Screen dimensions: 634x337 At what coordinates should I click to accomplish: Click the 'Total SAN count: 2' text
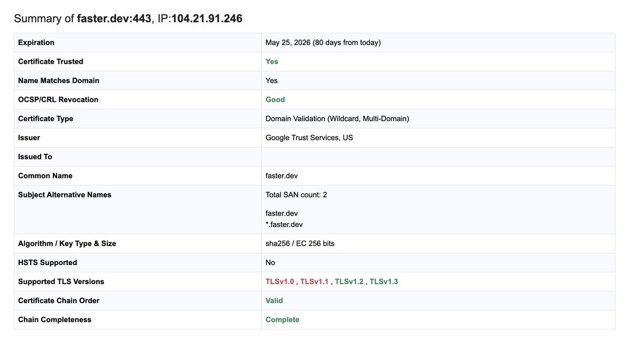pyautogui.click(x=296, y=194)
